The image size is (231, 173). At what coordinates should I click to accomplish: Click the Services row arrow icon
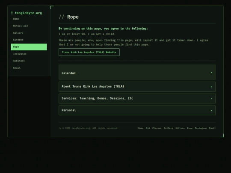(x=212, y=99)
